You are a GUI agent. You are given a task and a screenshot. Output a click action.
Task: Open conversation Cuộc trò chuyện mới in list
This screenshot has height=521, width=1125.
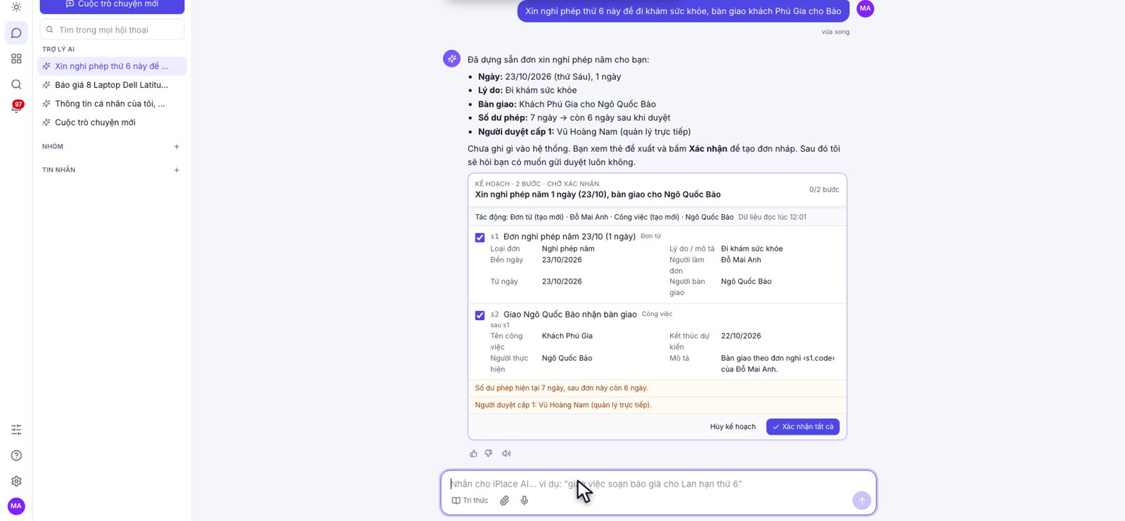(x=112, y=122)
